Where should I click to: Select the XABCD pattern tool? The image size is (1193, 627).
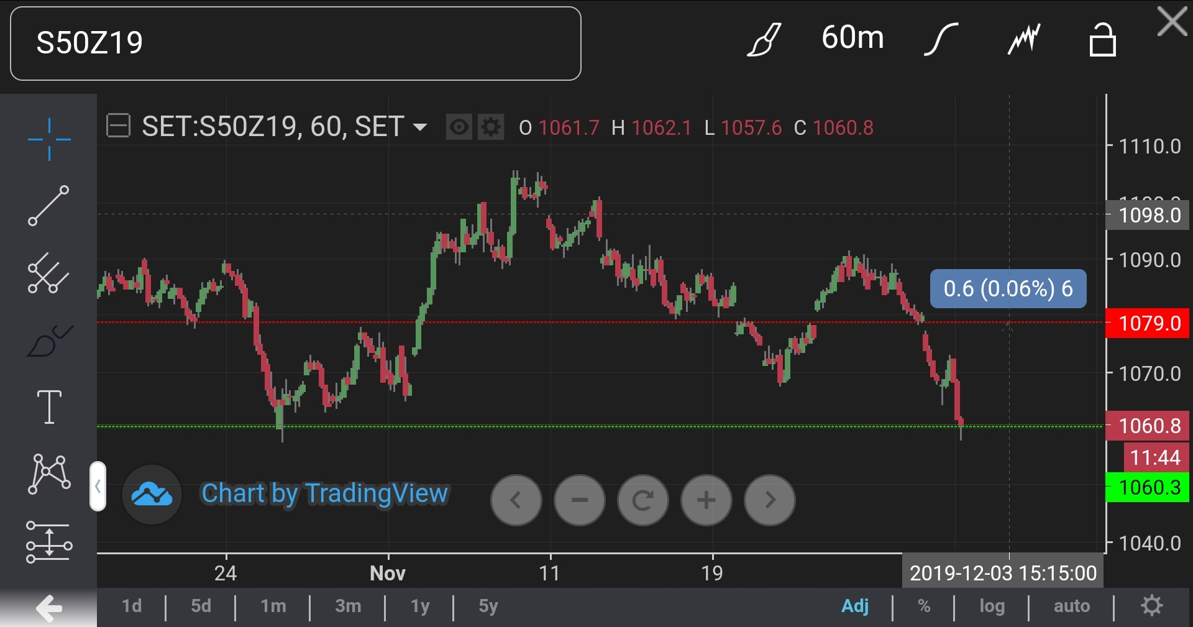click(49, 474)
